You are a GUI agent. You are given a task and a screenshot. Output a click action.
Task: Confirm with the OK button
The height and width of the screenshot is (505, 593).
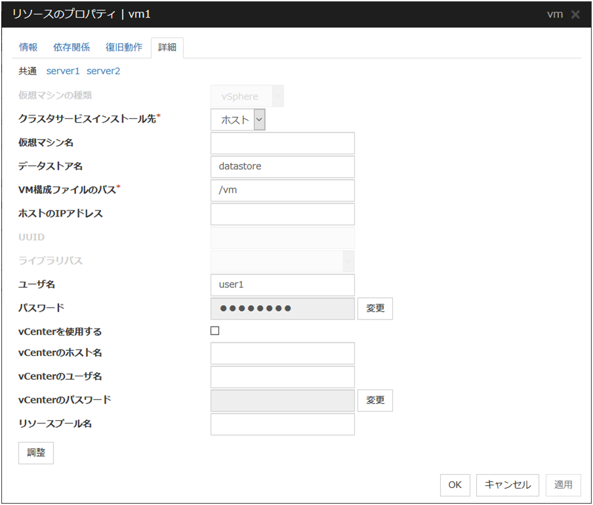pos(455,485)
